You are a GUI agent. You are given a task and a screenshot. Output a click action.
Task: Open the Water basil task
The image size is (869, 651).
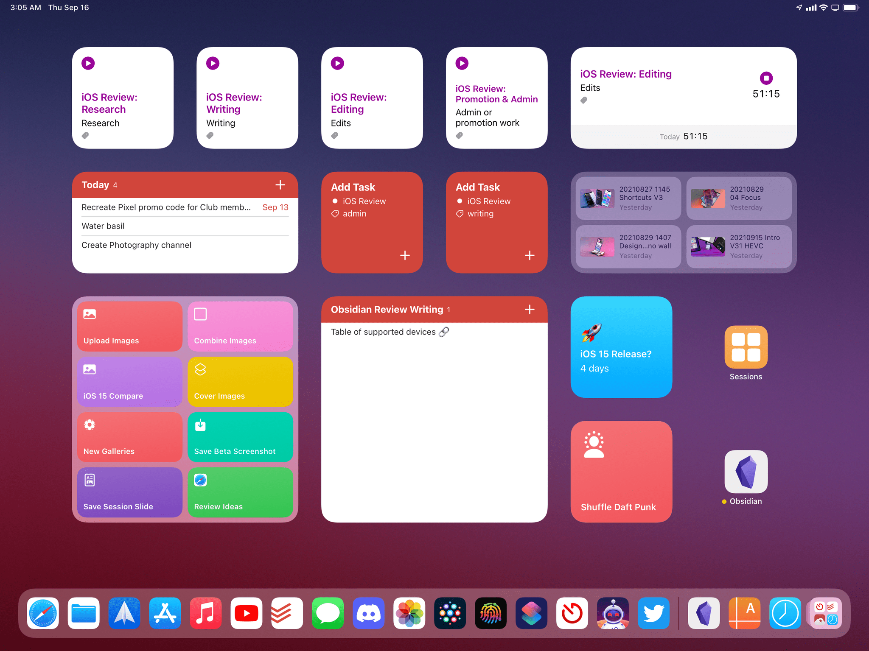point(185,226)
